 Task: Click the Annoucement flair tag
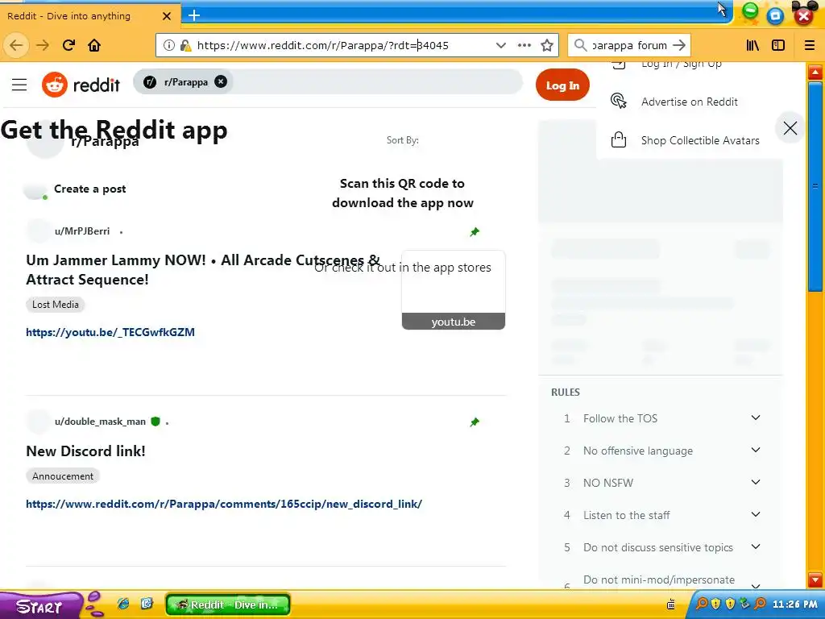click(x=63, y=476)
